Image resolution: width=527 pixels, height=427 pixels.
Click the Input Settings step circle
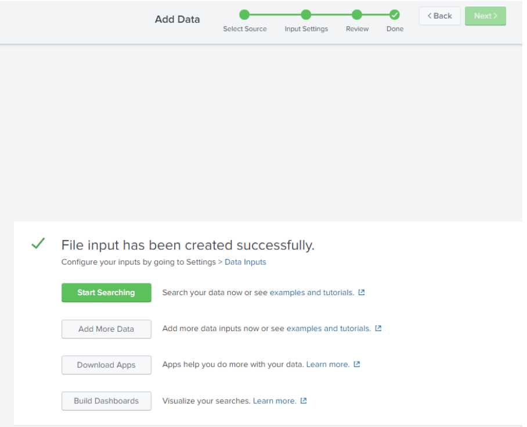coord(306,15)
